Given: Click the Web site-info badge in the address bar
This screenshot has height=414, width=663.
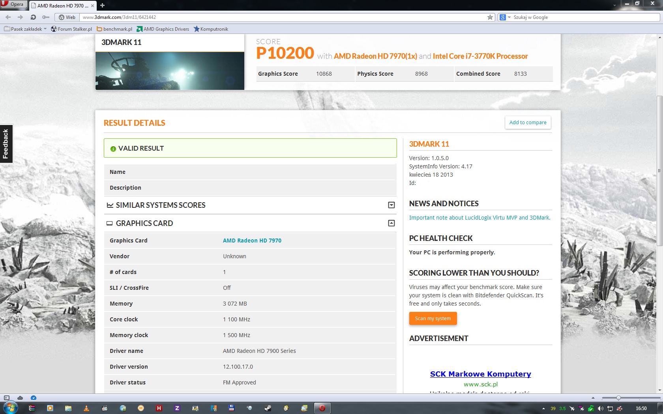Looking at the screenshot, I should tap(67, 17).
